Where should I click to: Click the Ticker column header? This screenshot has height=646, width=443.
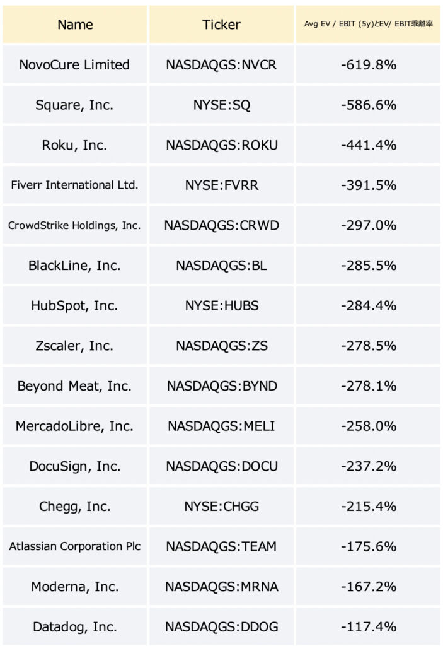click(x=222, y=25)
